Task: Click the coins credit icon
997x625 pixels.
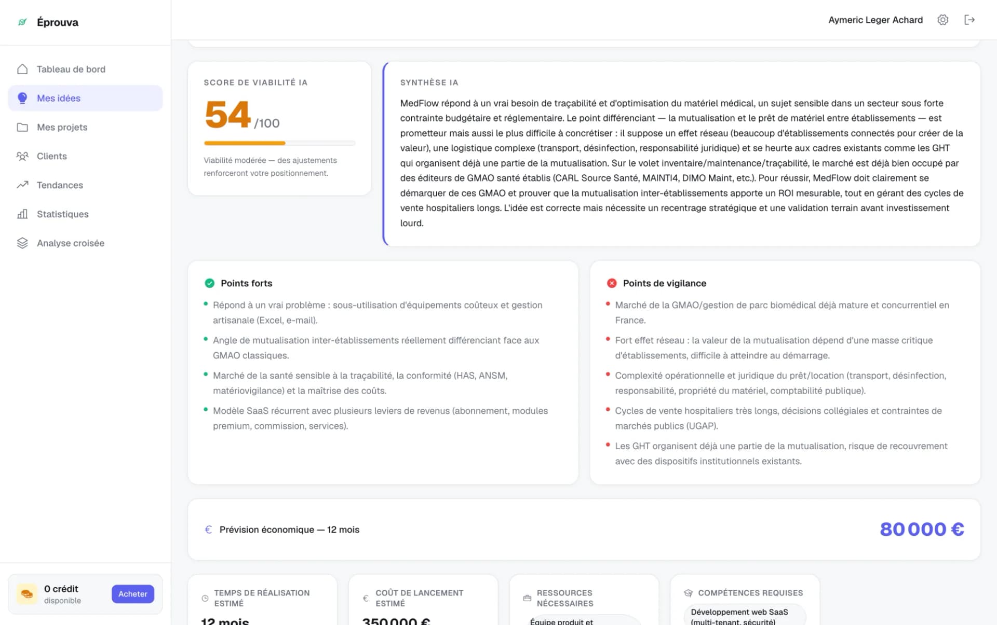Action: click(x=27, y=594)
